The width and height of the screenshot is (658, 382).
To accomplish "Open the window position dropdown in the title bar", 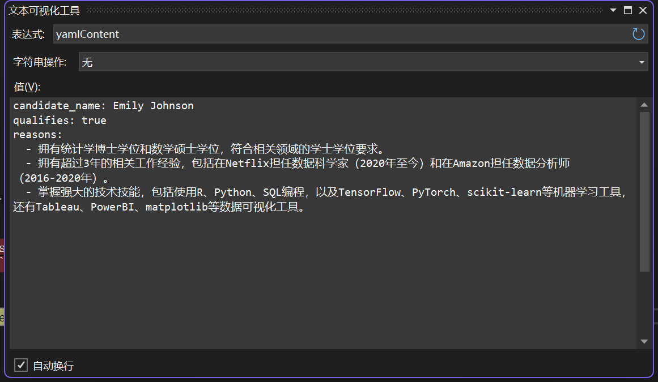I will (613, 10).
